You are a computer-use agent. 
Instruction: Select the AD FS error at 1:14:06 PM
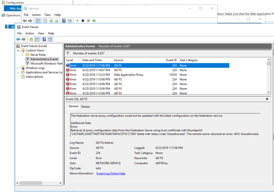tap(147, 84)
